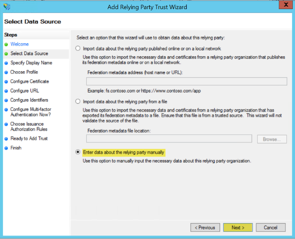Click the blue bullet beside Finish
This screenshot has height=239, width=295.
click(x=6, y=148)
